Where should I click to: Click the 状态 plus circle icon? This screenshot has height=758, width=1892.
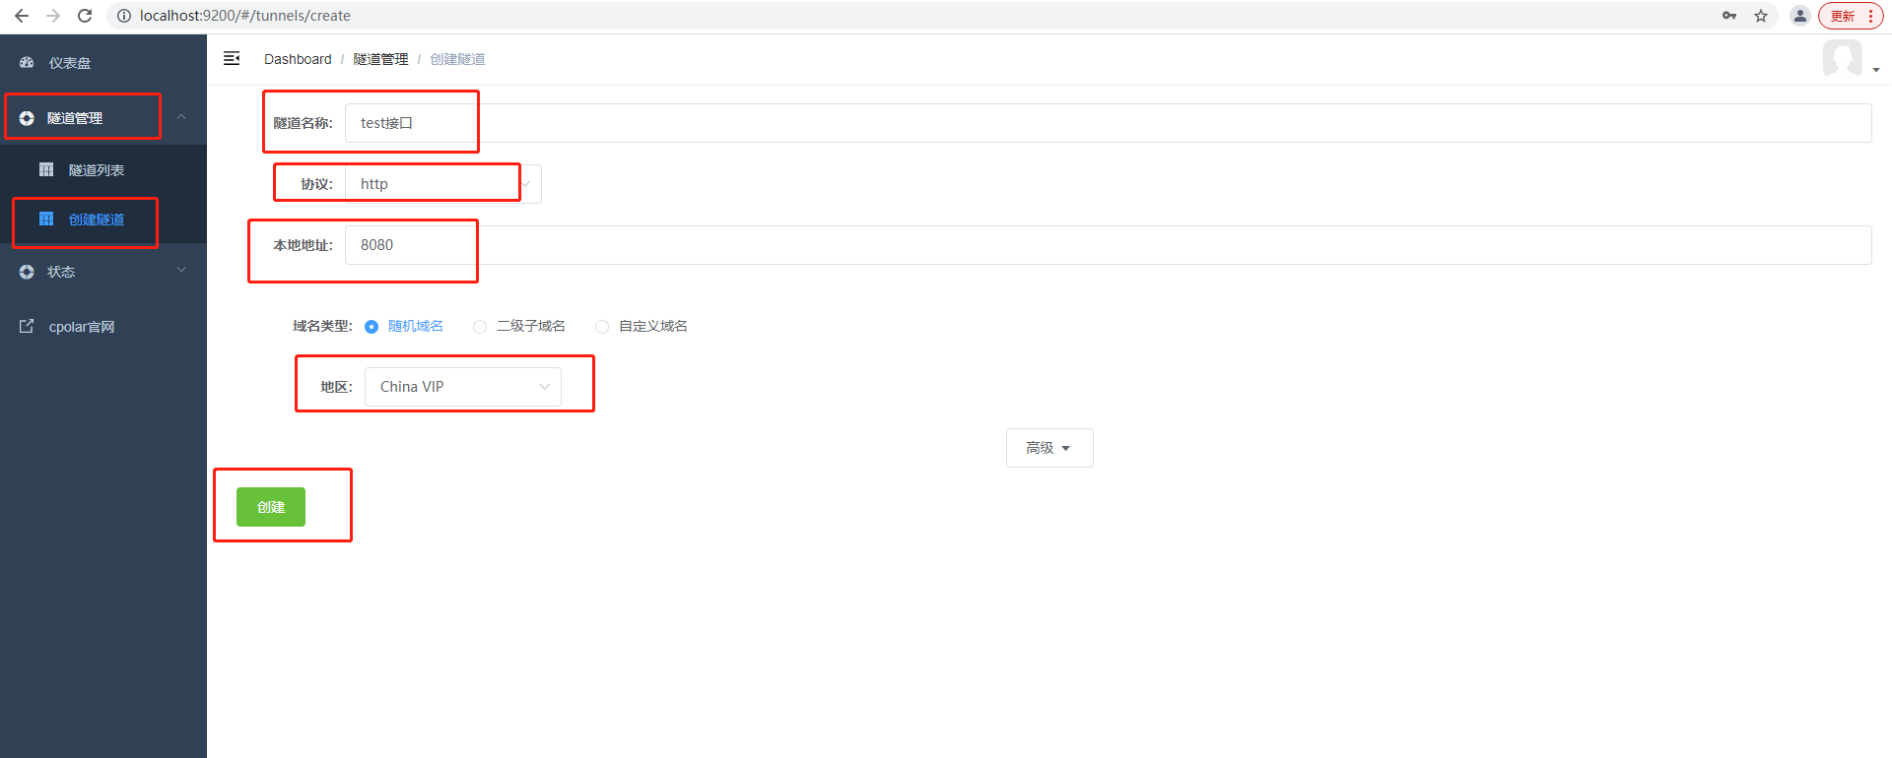coord(27,272)
